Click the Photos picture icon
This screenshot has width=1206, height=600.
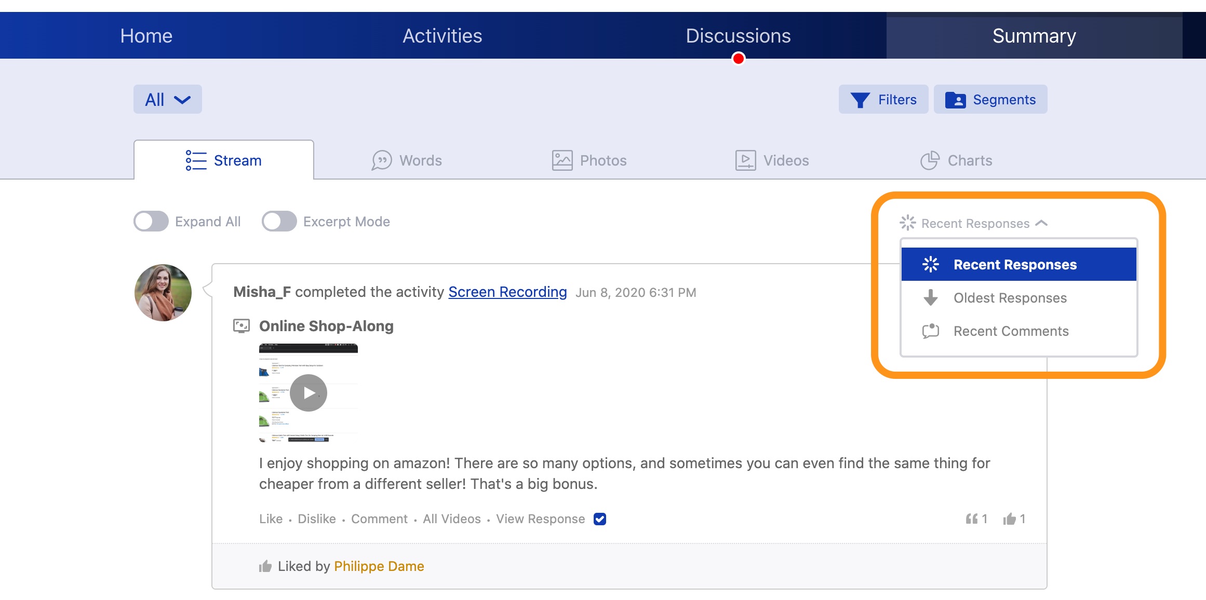tap(562, 160)
